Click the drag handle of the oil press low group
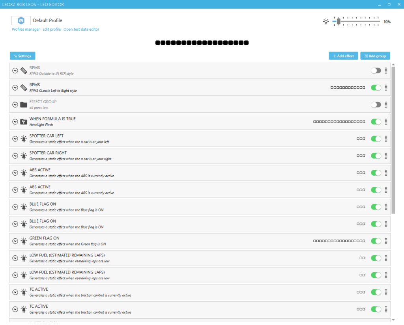The width and height of the screenshot is (404, 325). pyautogui.click(x=386, y=105)
